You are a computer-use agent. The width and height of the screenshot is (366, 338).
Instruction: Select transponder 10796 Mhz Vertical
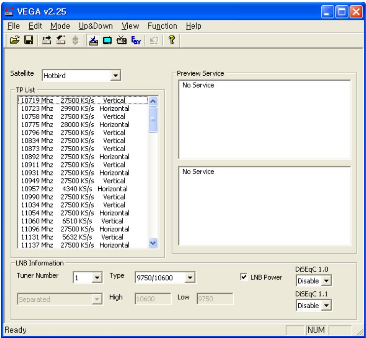point(83,132)
